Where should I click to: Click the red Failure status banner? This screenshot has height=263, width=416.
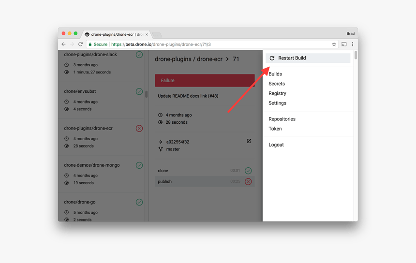point(205,80)
